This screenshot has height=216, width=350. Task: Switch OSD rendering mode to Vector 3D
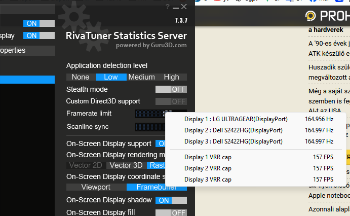(x=126, y=165)
